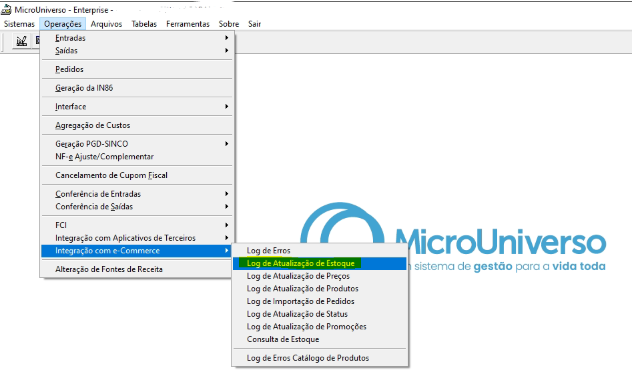Select Consulta de Estoque
Screen dimensions: 632x378
coord(320,339)
